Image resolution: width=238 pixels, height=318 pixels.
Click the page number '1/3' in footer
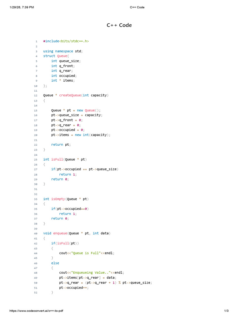click(x=226, y=311)
